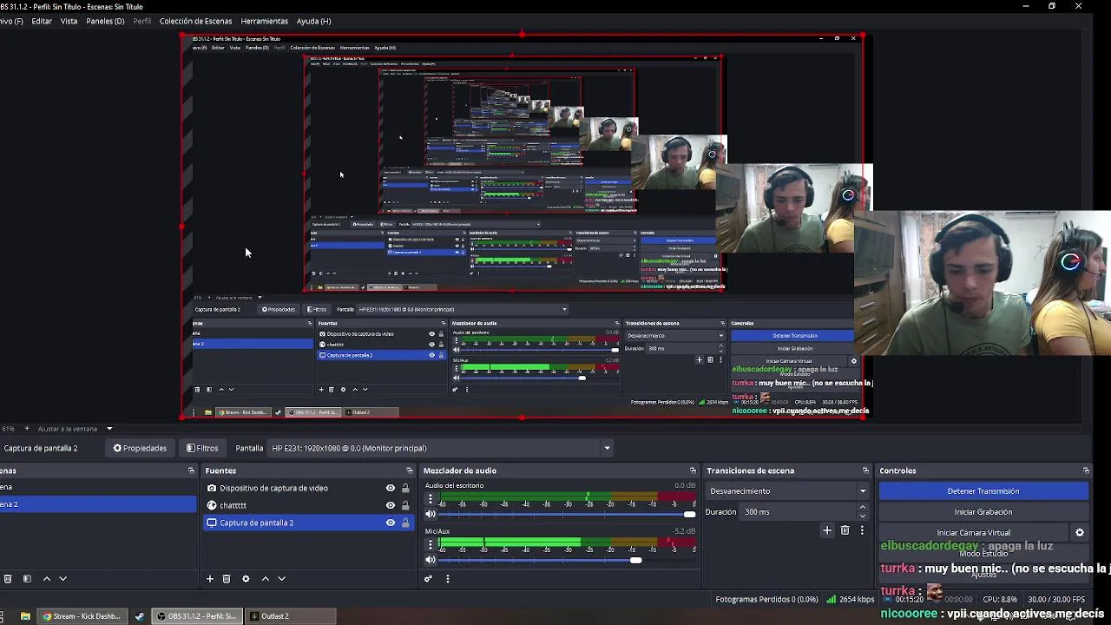Open scene filters icon in scenes toolbar
Image resolution: width=1111 pixels, height=625 pixels.
click(x=27, y=579)
